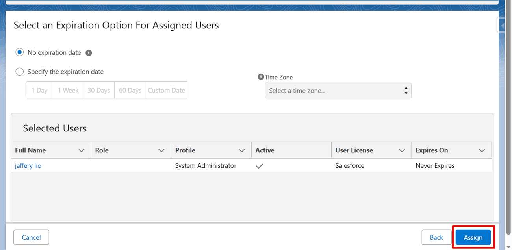This screenshot has width=512, height=250.
Task: Click the Cancel button
Action: 31,237
